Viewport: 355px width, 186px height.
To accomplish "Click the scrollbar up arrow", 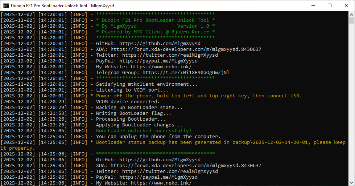I will click(351, 14).
